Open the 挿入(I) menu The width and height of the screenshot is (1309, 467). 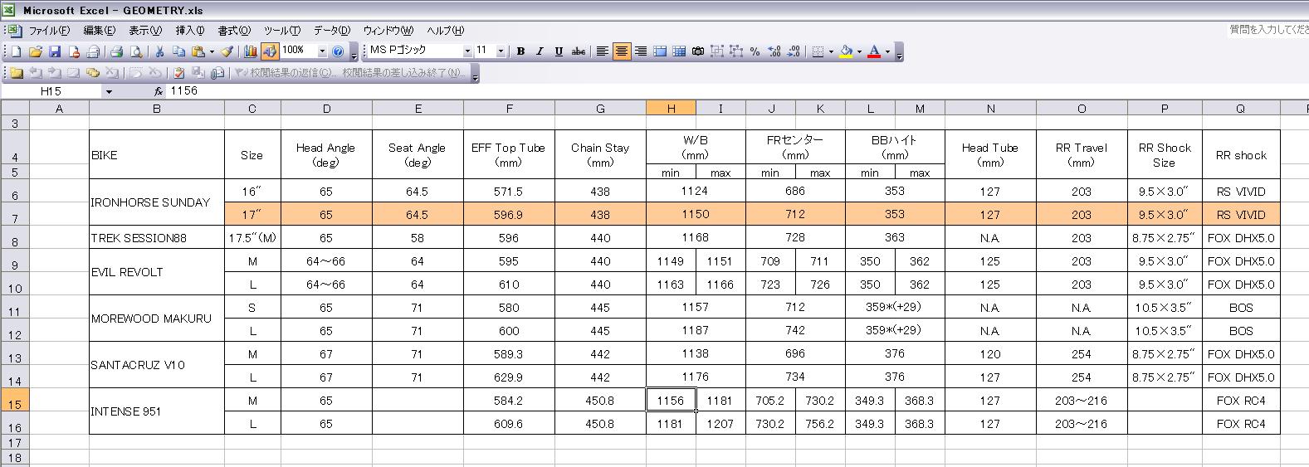pyautogui.click(x=189, y=30)
